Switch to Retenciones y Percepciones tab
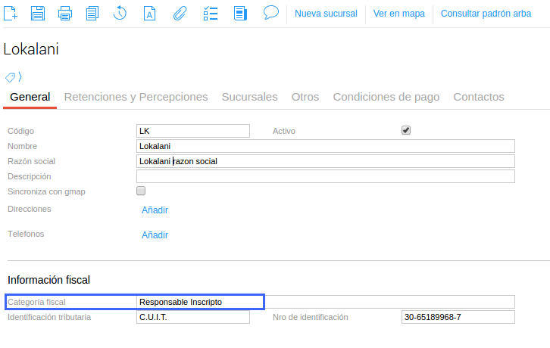The height and width of the screenshot is (348, 550). coord(136,97)
